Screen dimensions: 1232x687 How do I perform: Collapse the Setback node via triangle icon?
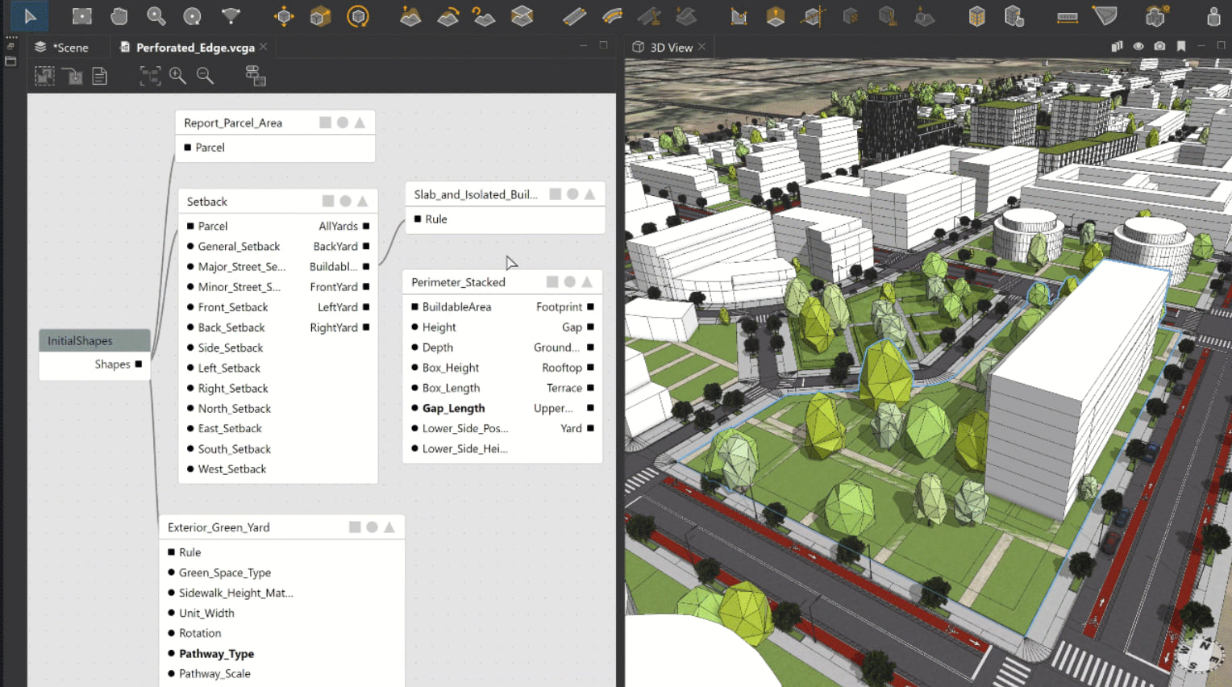point(363,202)
